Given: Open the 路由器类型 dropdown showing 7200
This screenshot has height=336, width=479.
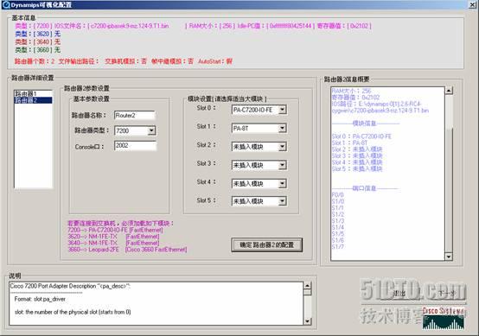Looking at the screenshot, I should (x=151, y=130).
